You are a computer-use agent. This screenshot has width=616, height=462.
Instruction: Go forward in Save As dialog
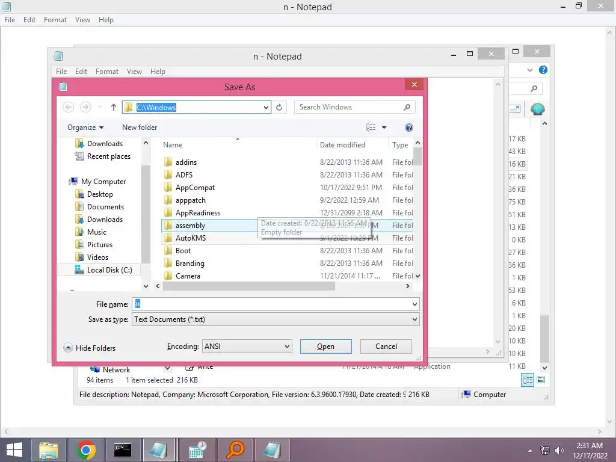[x=85, y=107]
